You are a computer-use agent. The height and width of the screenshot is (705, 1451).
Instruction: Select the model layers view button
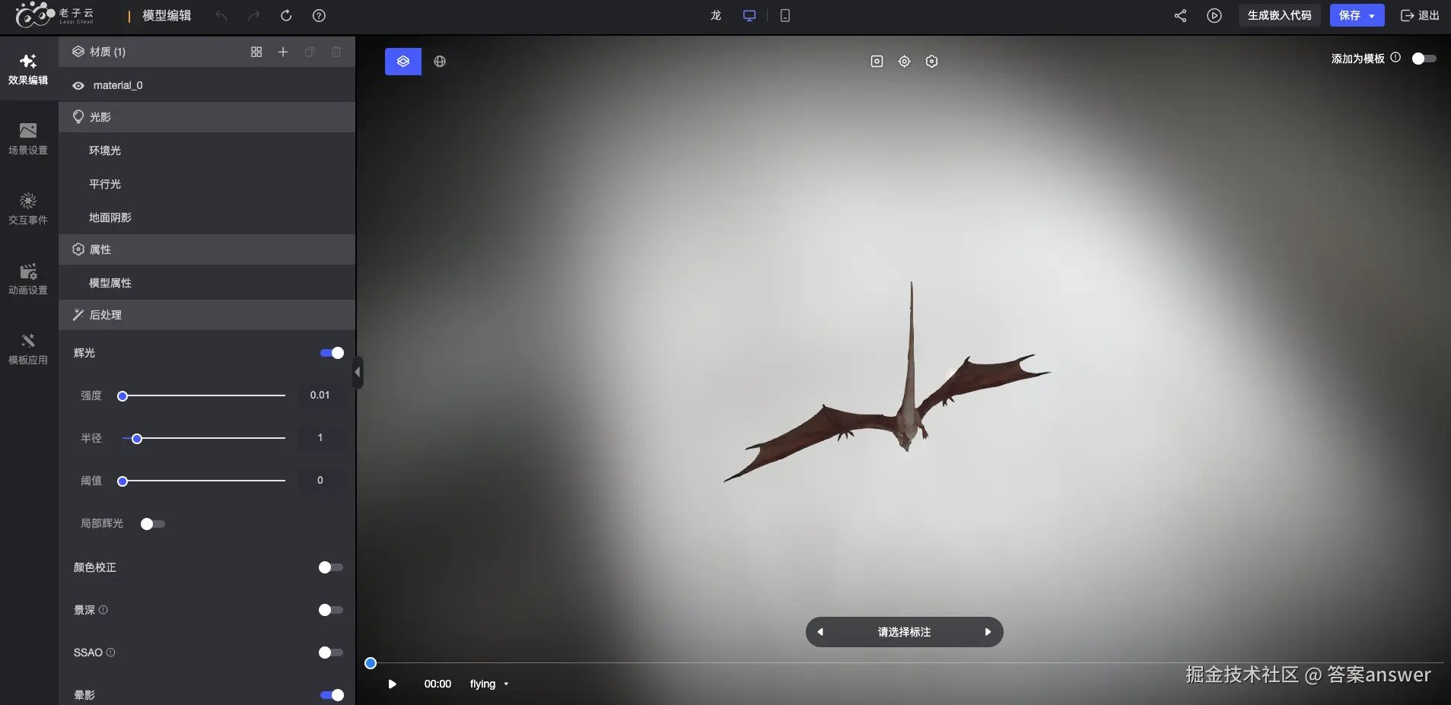click(x=403, y=62)
